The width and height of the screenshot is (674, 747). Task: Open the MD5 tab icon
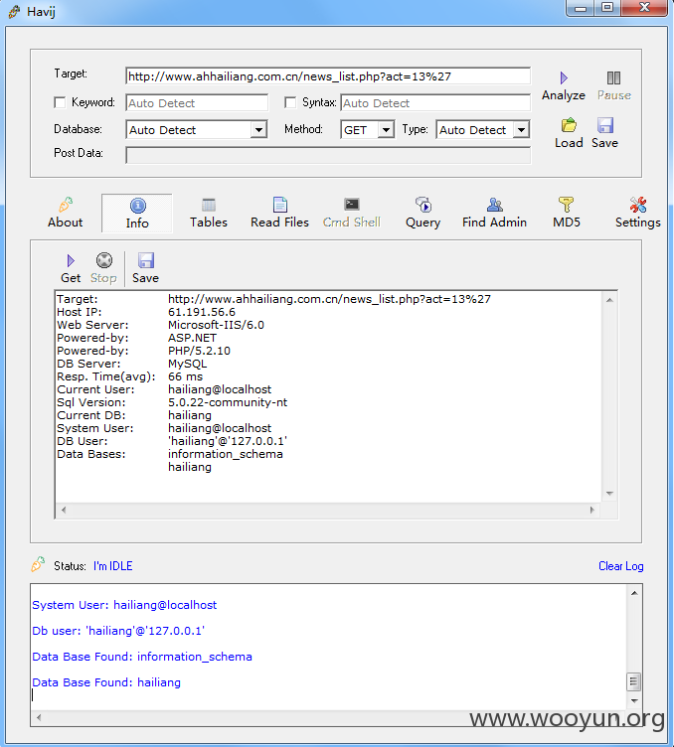point(566,205)
